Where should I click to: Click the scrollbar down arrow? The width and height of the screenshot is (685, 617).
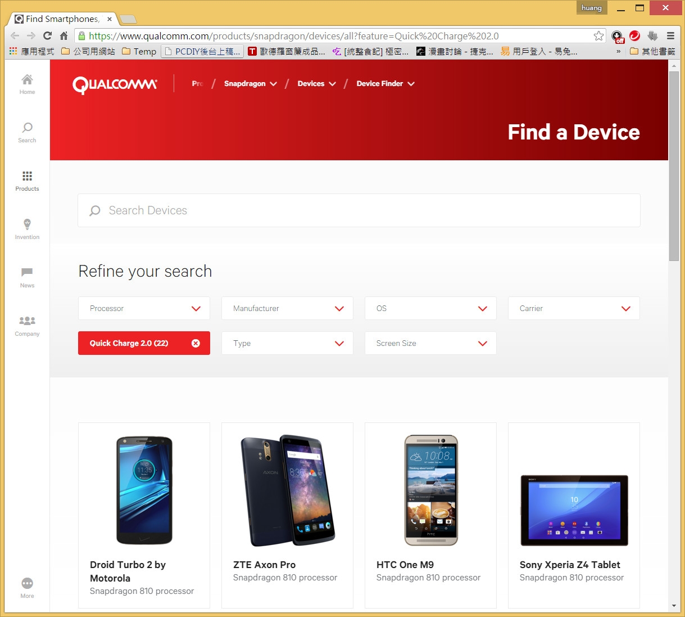[674, 606]
